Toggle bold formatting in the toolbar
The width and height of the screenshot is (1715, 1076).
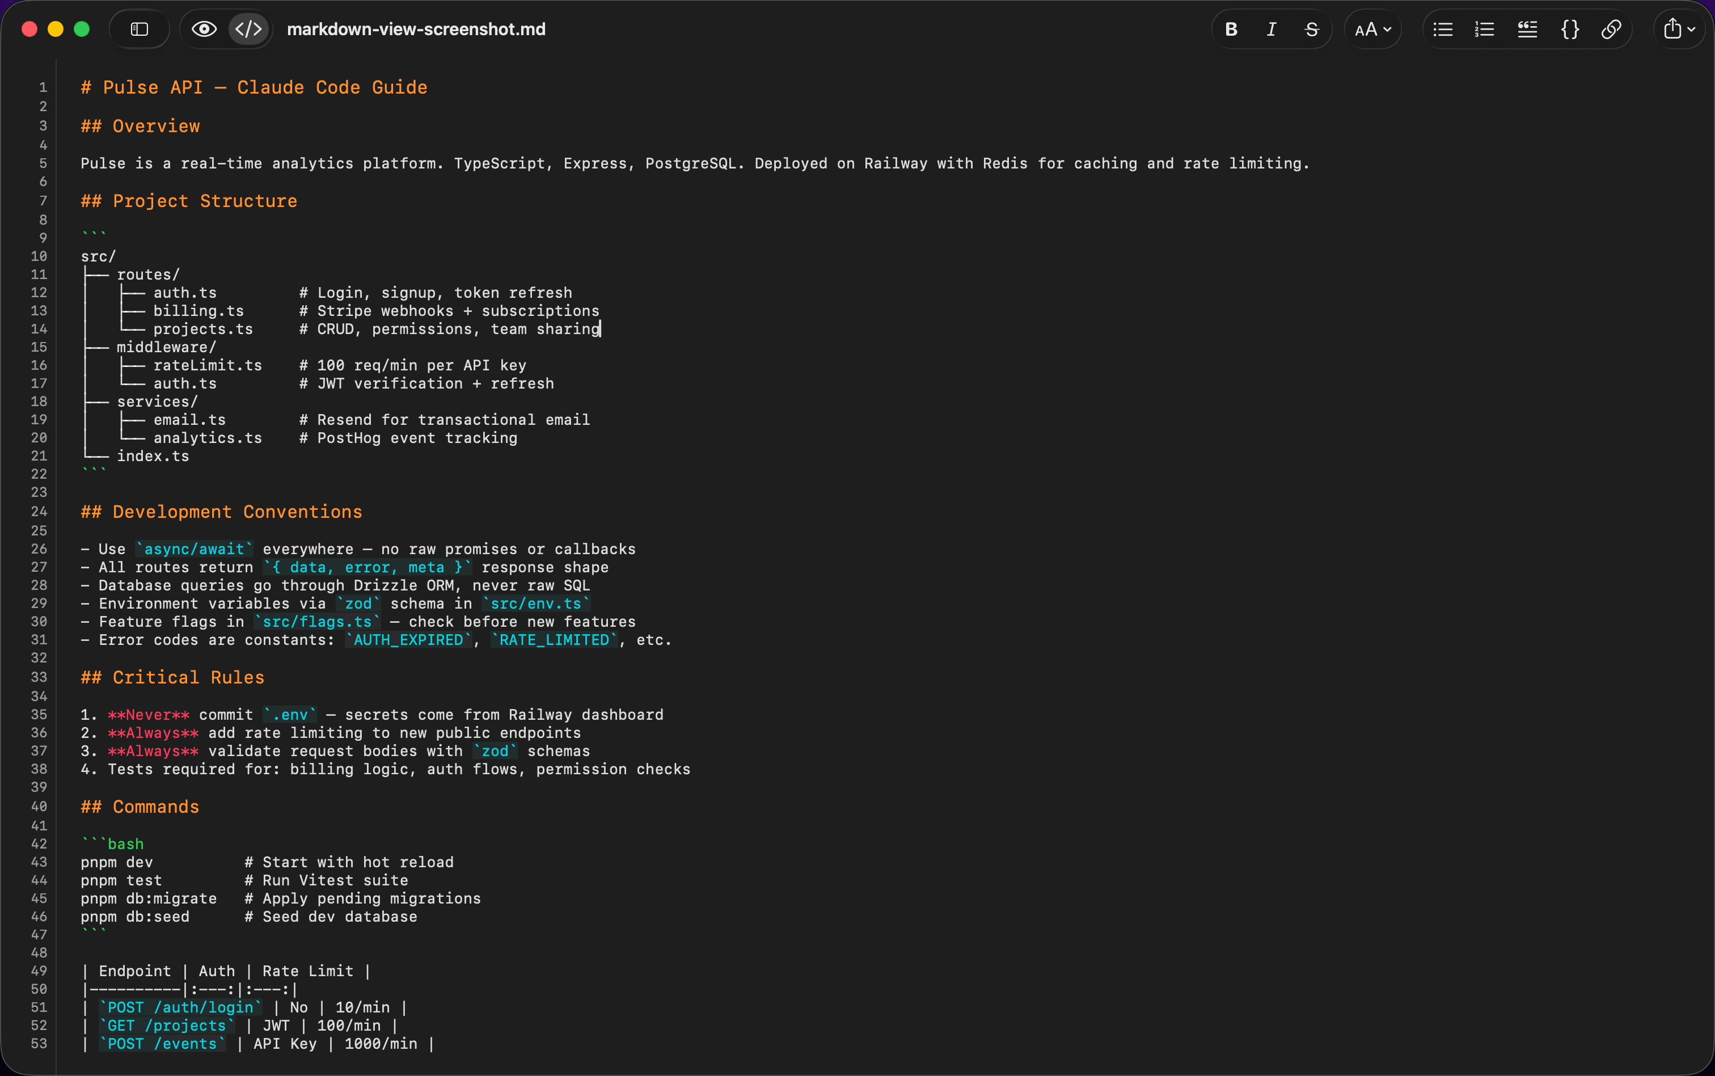(1231, 28)
